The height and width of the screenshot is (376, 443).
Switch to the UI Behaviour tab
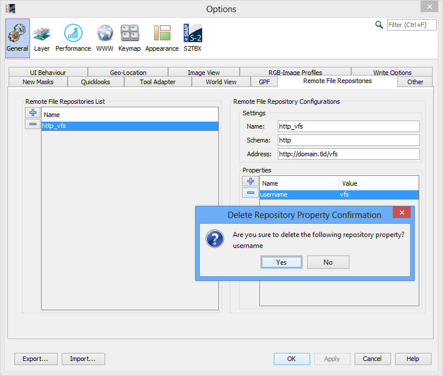pyautogui.click(x=48, y=72)
